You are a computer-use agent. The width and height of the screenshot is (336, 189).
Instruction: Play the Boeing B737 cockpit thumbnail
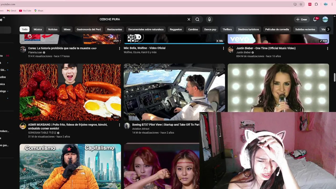click(x=174, y=92)
